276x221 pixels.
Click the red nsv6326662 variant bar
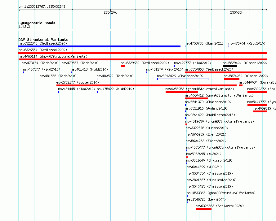(203, 209)
